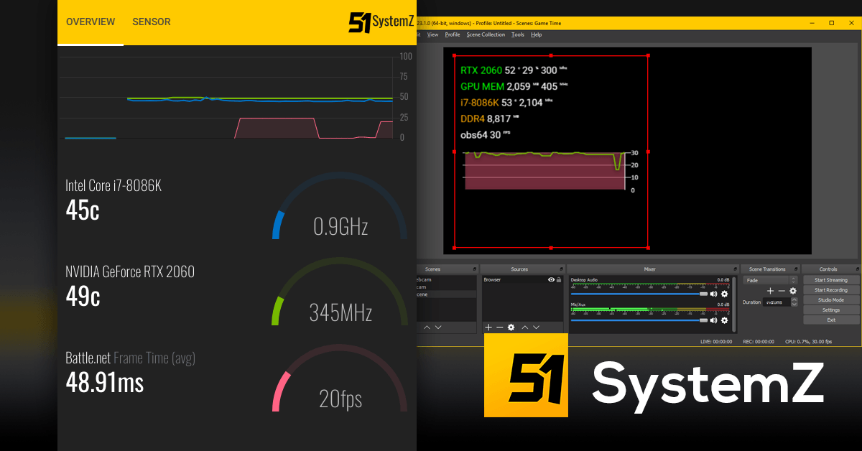Open the Profile menu in OBS
862x451 pixels.
(x=453, y=34)
